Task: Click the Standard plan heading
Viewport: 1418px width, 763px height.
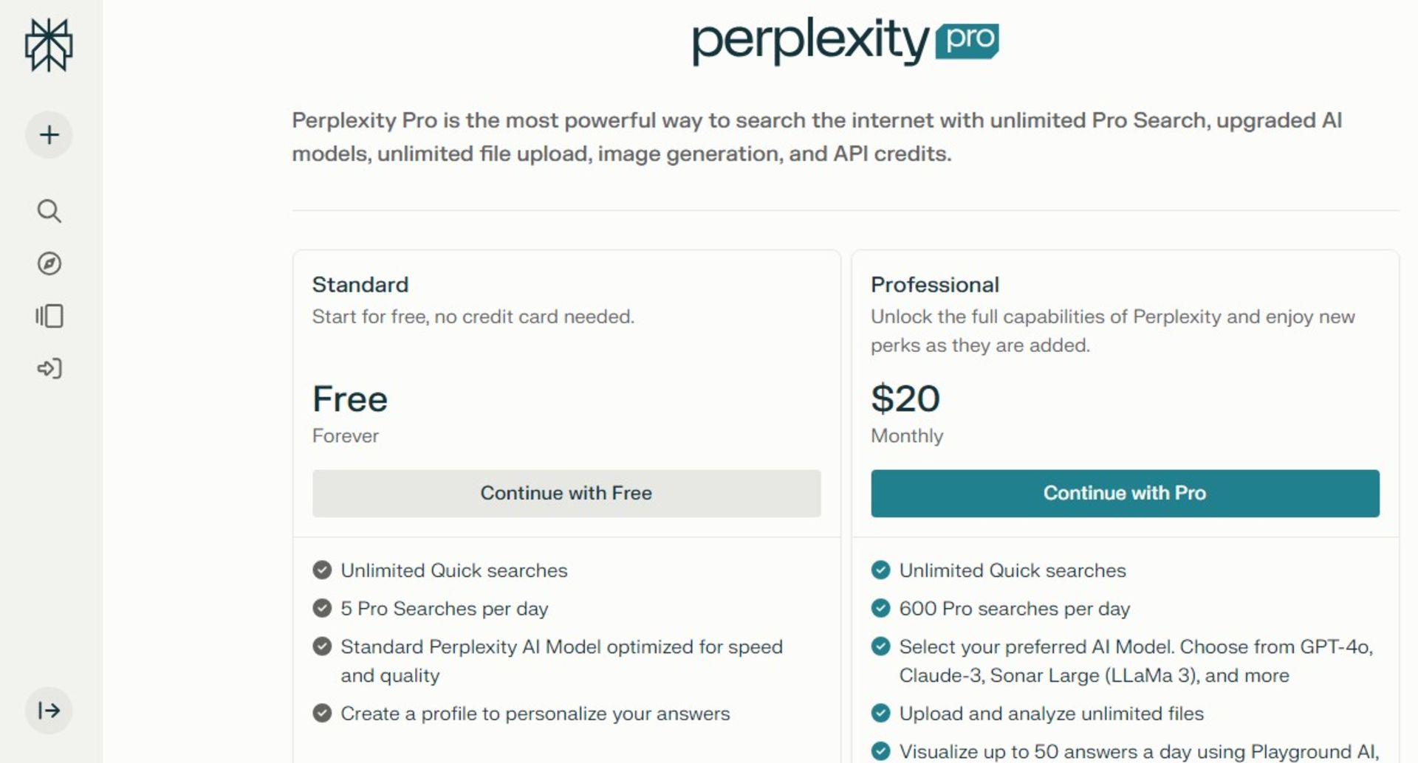Action: [360, 285]
